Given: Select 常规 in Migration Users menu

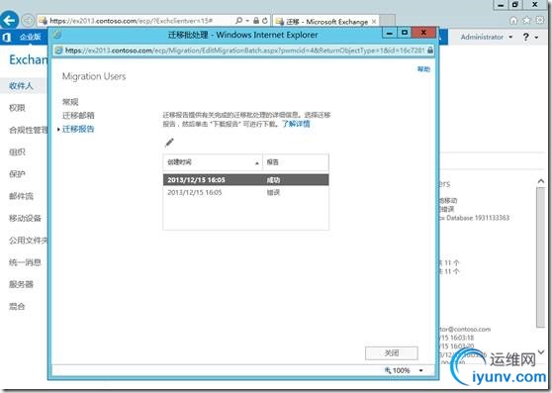Looking at the screenshot, I should point(70,102).
